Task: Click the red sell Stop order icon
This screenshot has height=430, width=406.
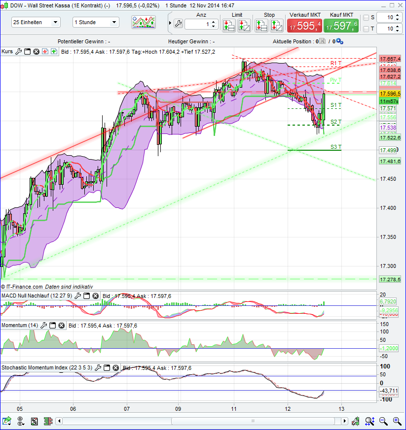Action: click(x=261, y=24)
